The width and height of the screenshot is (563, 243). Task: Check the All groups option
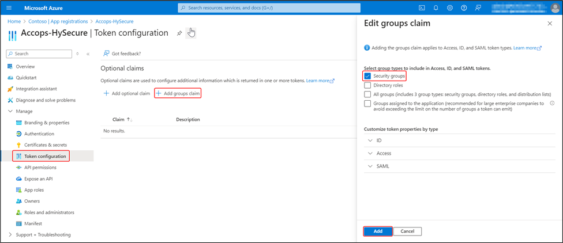[x=367, y=94]
